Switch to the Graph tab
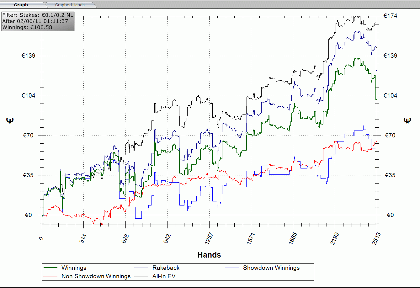This screenshot has height=288, width=420. click(x=21, y=5)
